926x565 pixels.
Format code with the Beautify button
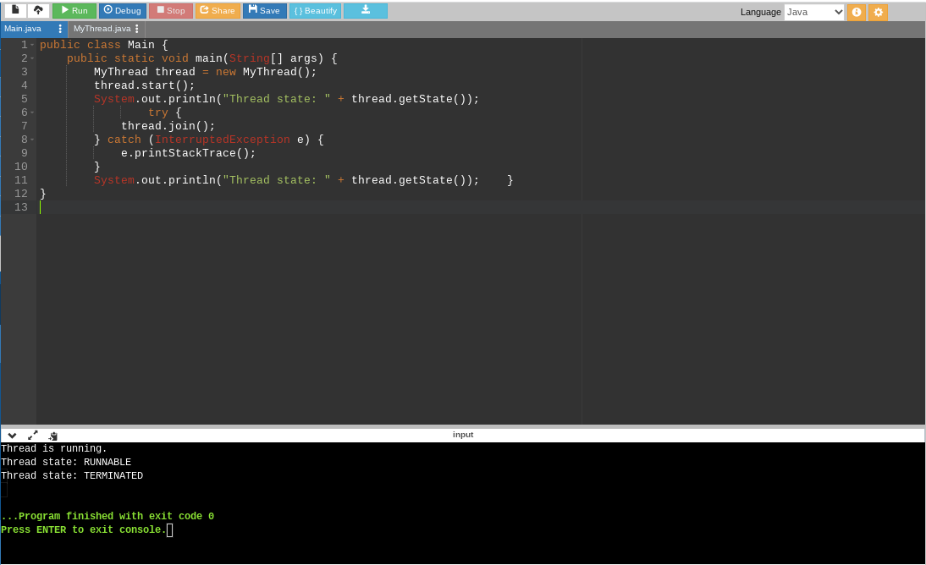pyautogui.click(x=315, y=10)
